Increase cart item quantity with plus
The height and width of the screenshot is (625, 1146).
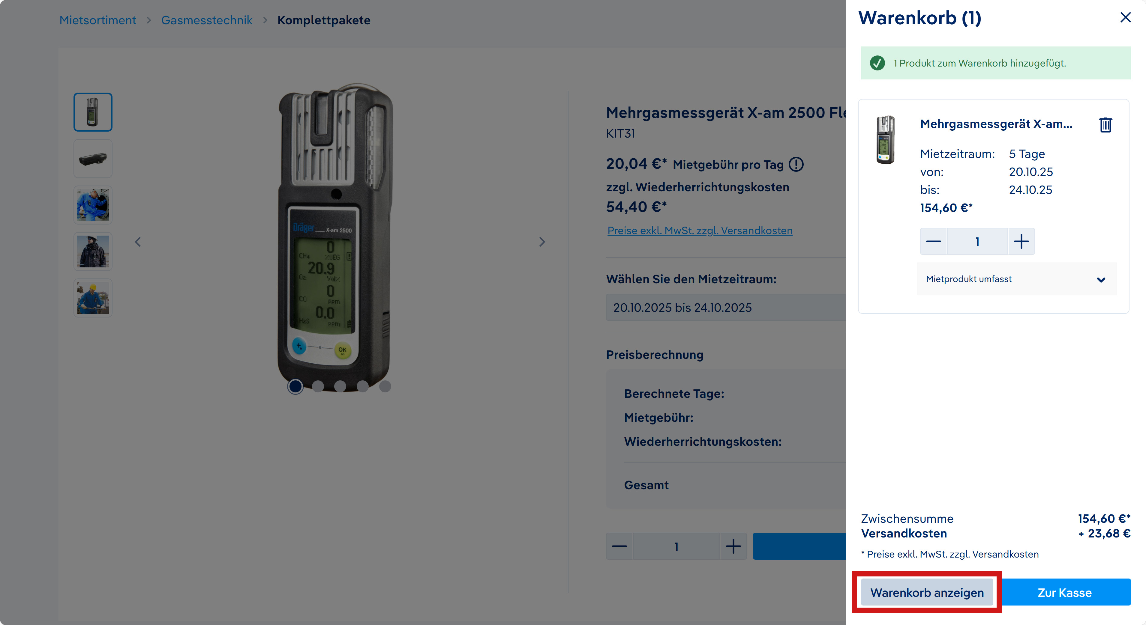coord(1021,241)
